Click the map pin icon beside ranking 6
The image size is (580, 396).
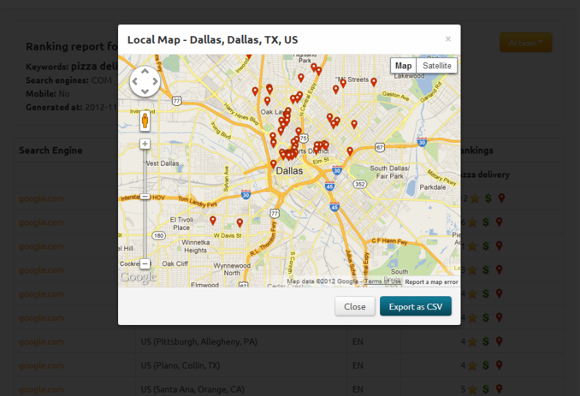coord(499,222)
